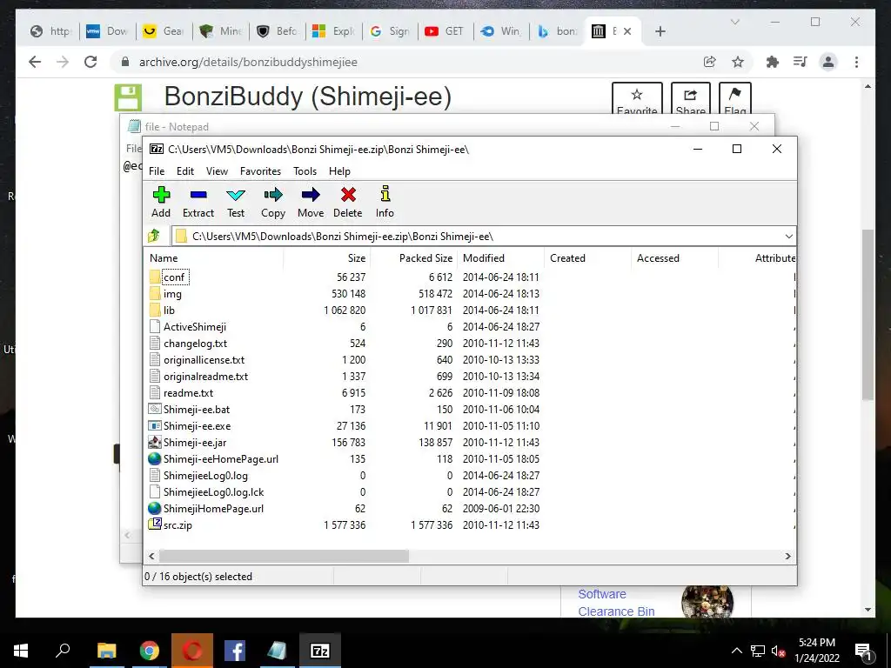
Task: Extract files using the Extract toolbar icon
Action: pyautogui.click(x=198, y=202)
